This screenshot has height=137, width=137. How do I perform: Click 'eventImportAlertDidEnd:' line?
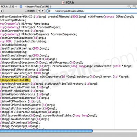(66, 66)
